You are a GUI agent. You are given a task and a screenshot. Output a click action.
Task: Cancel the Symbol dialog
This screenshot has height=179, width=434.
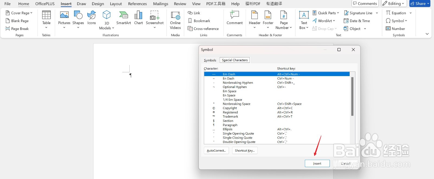click(345, 164)
